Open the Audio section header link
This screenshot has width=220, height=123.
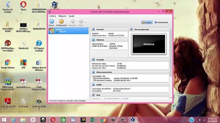pos(99,85)
